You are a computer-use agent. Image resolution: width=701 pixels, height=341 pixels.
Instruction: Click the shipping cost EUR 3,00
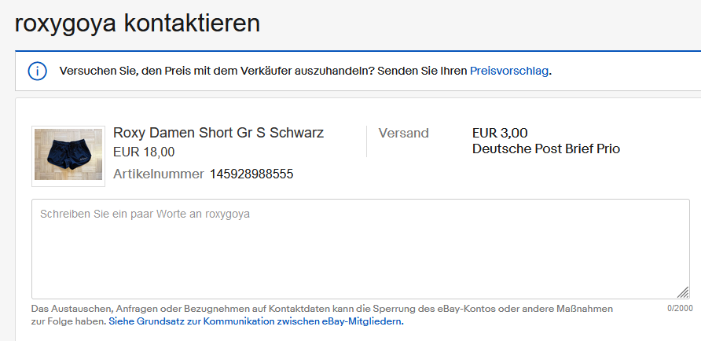coord(500,133)
